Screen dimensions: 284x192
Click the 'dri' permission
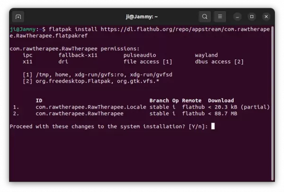63,62
